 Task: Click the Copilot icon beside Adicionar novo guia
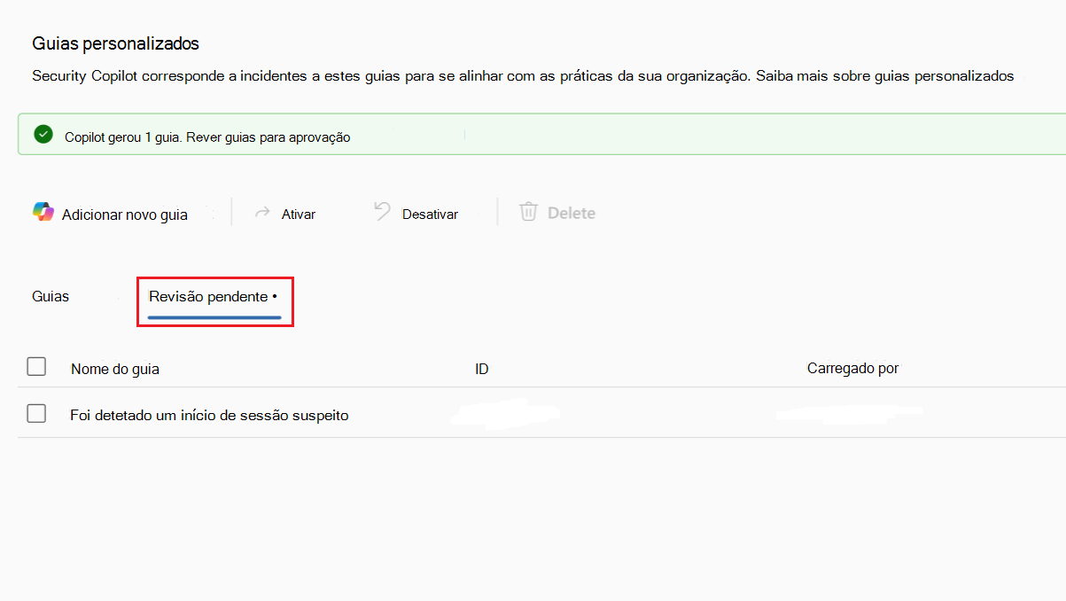tap(41, 212)
